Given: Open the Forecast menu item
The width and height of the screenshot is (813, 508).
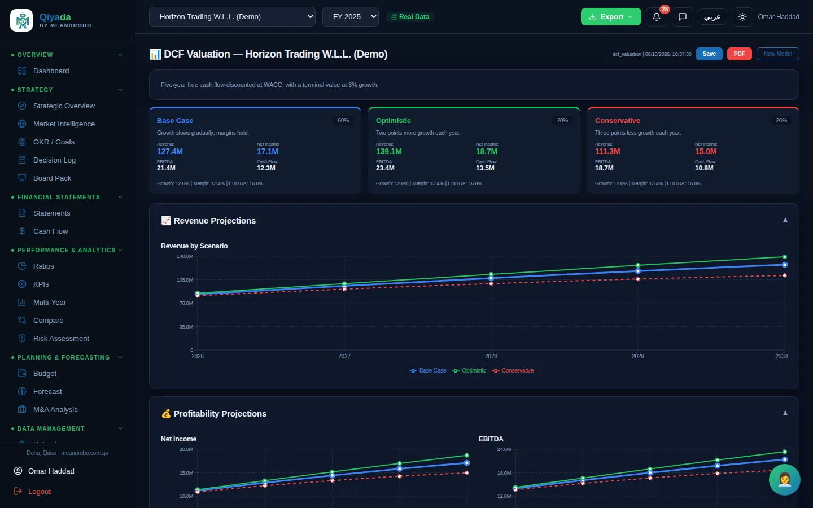Looking at the screenshot, I should 47,391.
